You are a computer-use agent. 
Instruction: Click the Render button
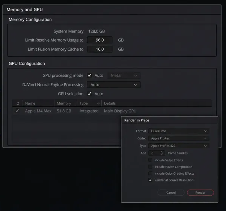pyautogui.click(x=200, y=193)
